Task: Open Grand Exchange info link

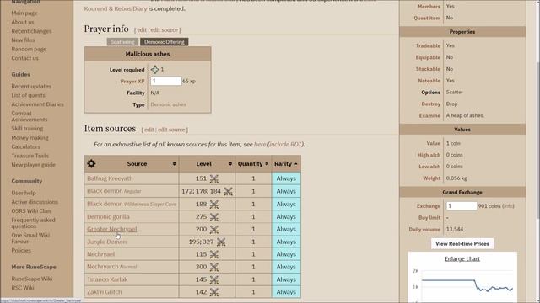Action: tap(508, 206)
